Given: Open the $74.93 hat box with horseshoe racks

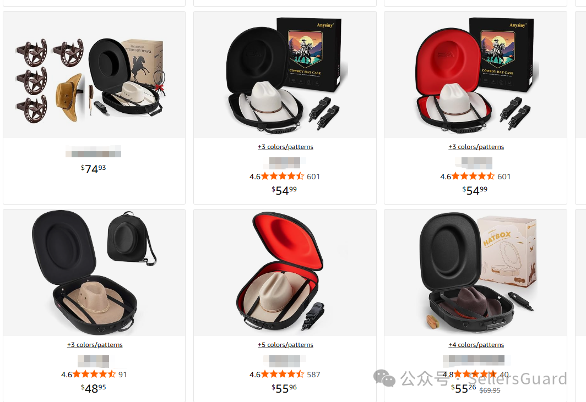Looking at the screenshot, I should click(x=94, y=75).
